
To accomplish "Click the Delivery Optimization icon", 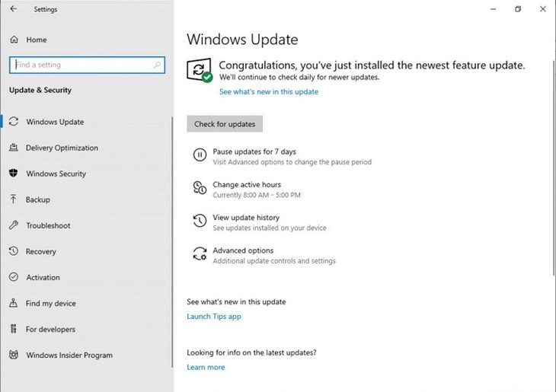I will (x=14, y=148).
